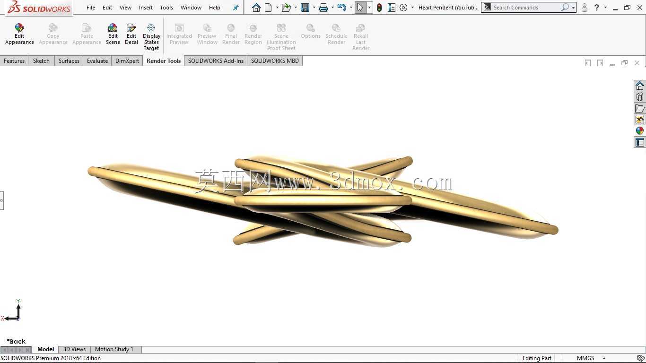Open Appearances, Scenes, Decals pane
Image resolution: width=646 pixels, height=363 pixels.
pos(640,131)
